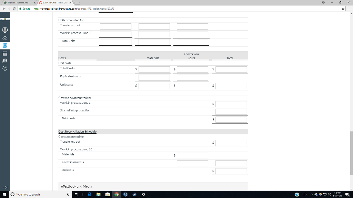Close the Ch14 to Ch16 tab

click(70, 3)
